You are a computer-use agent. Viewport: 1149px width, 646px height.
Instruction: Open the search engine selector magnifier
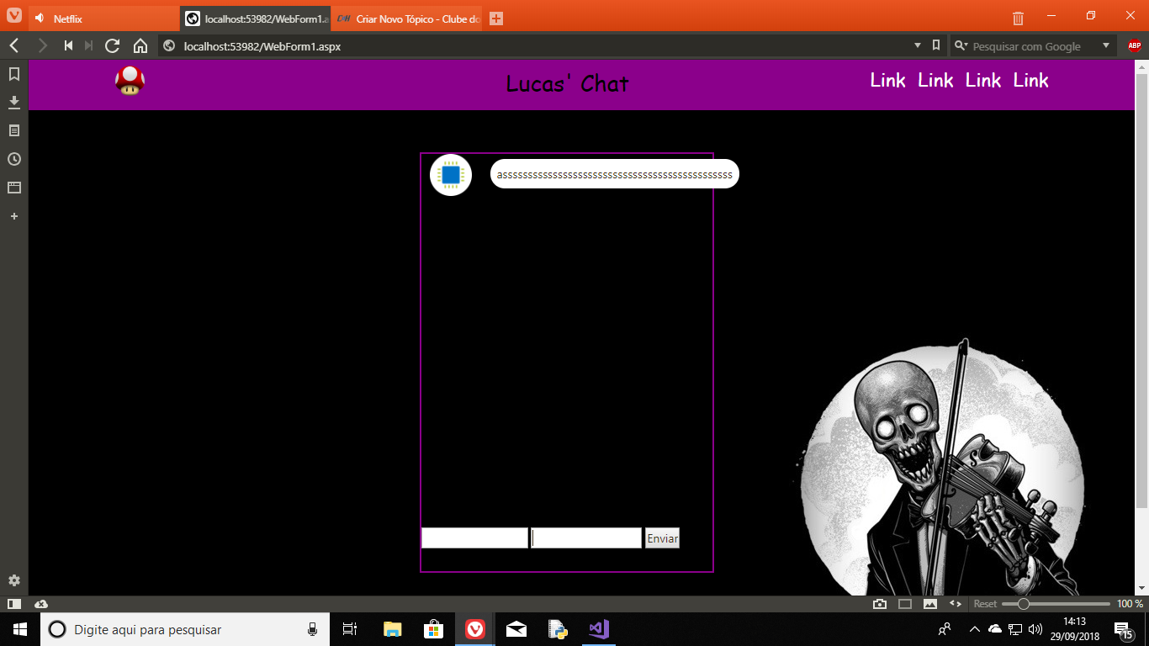coord(961,46)
